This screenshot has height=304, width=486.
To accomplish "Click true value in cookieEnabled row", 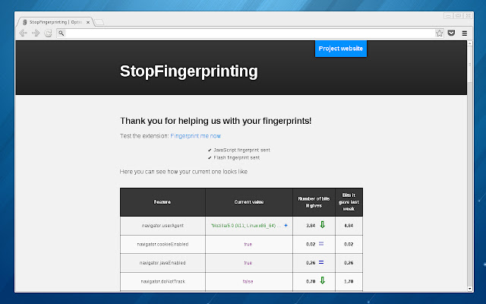I will [x=248, y=244].
